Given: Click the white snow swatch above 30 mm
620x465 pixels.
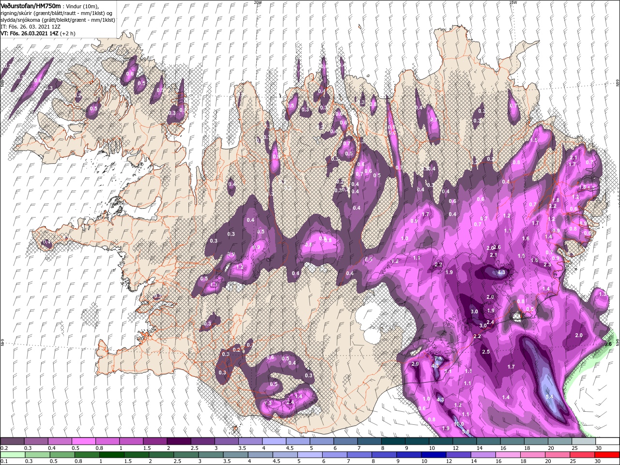Looking at the screenshot, I should 607,441.
